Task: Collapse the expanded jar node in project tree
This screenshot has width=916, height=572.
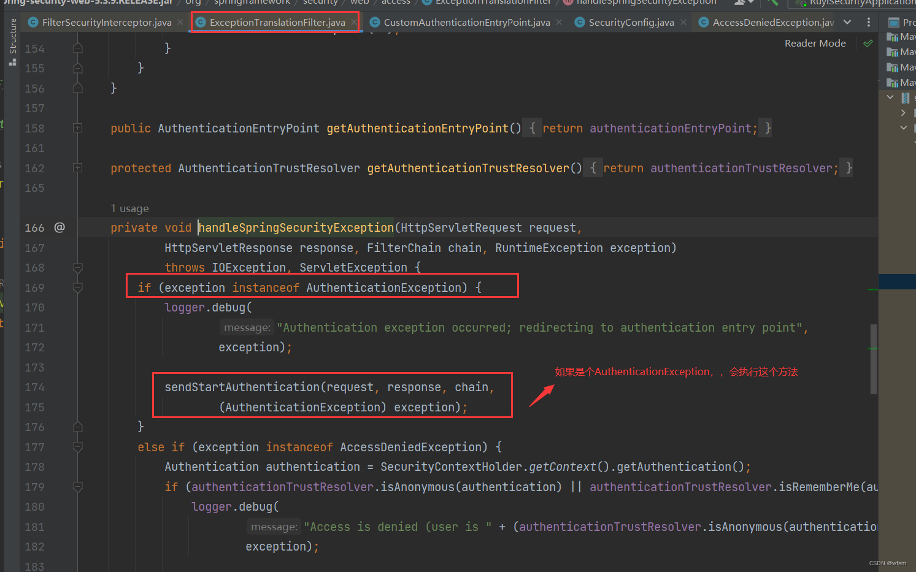Action: tap(891, 97)
